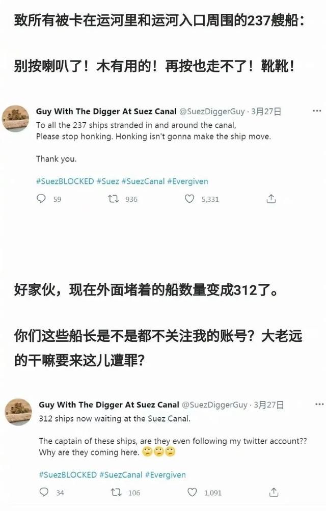This screenshot has width=326, height=511.
Task: Open more options on first tweet
Action: (317, 111)
